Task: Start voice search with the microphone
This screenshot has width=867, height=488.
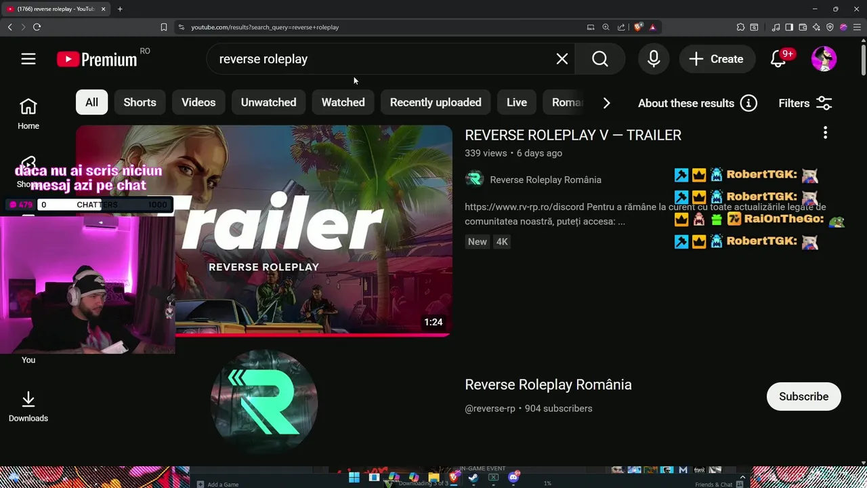Action: 654,59
